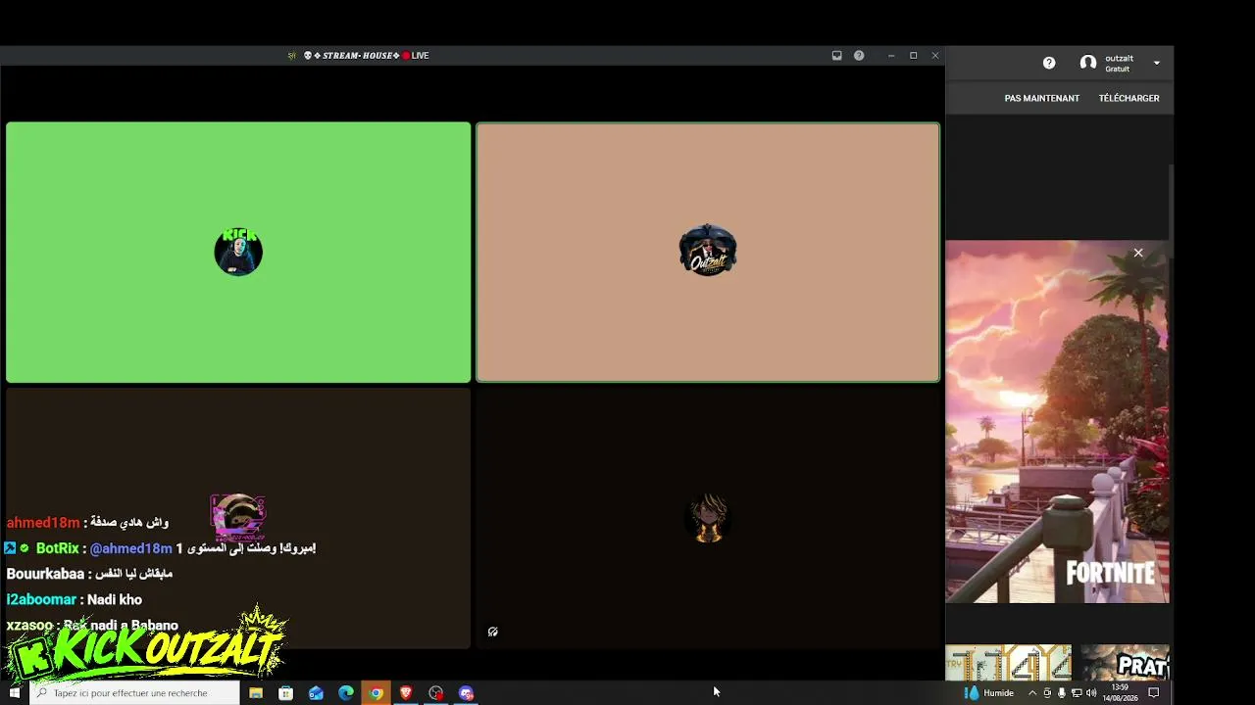Screen dimensions: 1255x705
Task: Expand the outzalt account dropdown arrow
Action: click(x=1157, y=63)
